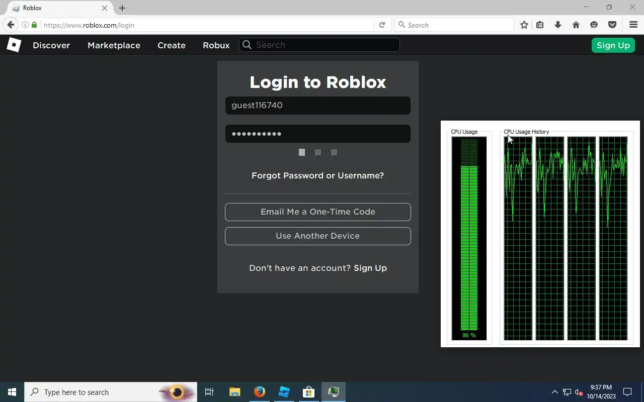Open Task View on taskbar
Image resolution: width=644 pixels, height=402 pixels.
209,392
